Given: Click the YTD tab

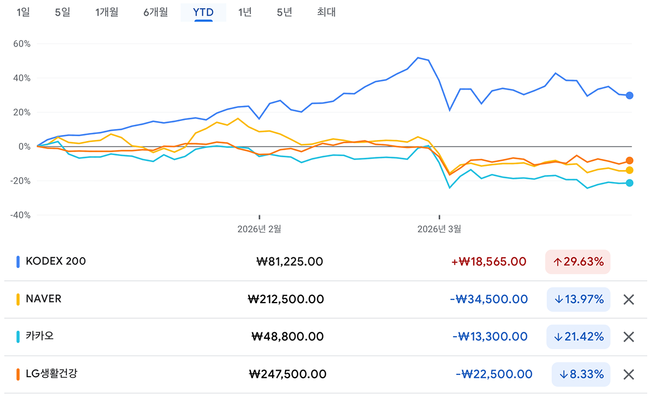Looking at the screenshot, I should tap(203, 12).
